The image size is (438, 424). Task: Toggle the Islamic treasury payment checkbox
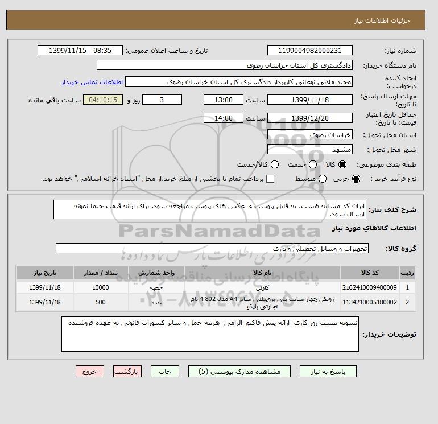coord(270,179)
